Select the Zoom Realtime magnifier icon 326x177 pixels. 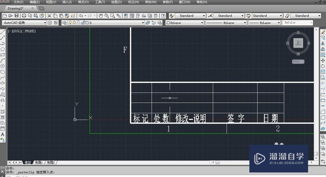(107, 16)
